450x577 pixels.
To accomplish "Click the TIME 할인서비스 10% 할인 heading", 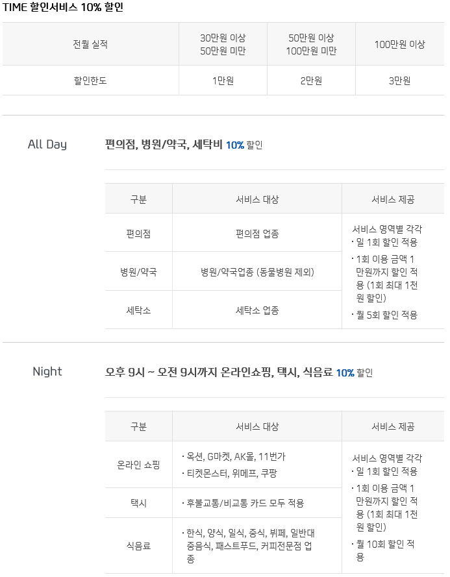I will (63, 7).
